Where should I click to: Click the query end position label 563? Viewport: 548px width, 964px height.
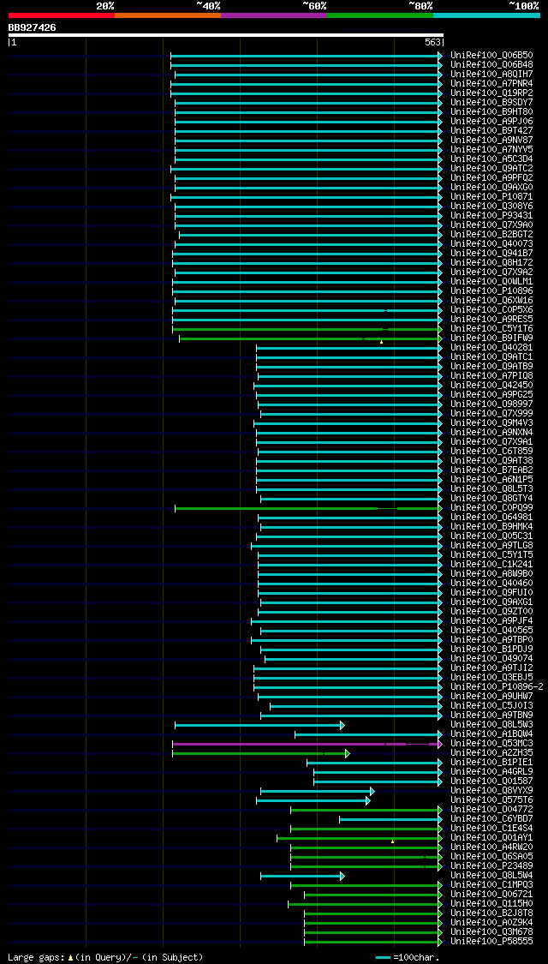(432, 43)
